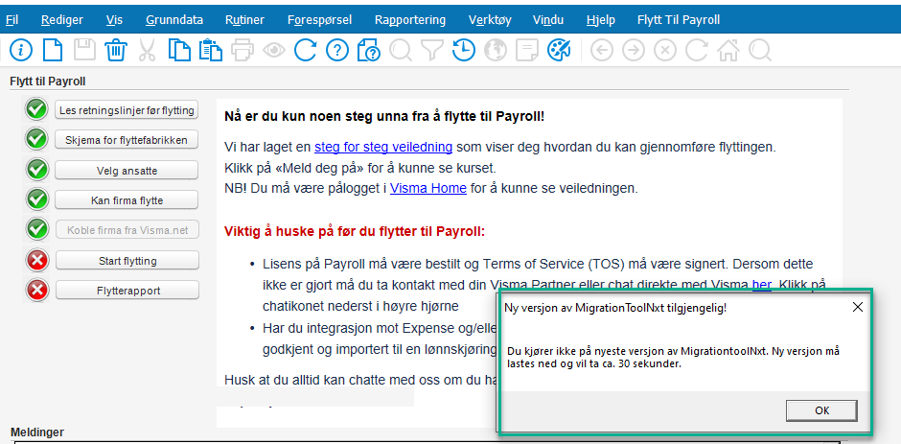Click the circled question mark help icon

tap(337, 50)
